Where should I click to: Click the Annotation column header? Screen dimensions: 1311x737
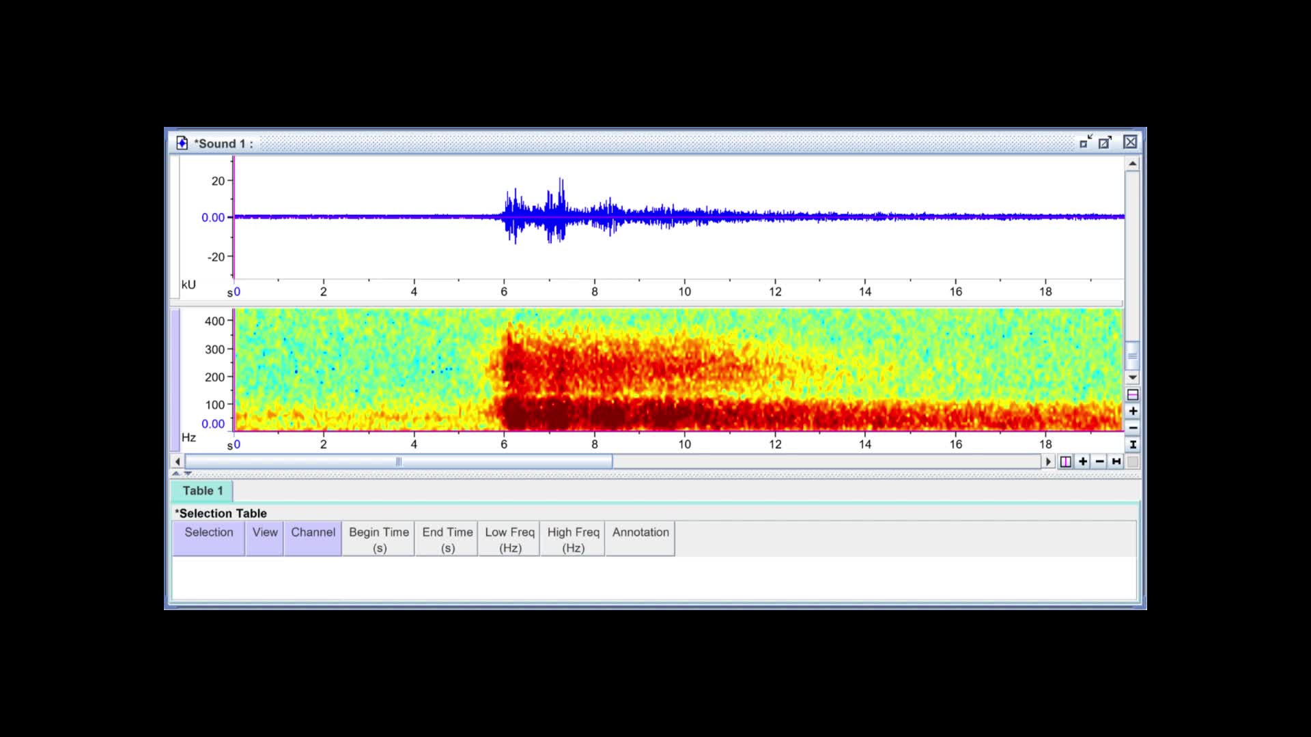(x=639, y=532)
